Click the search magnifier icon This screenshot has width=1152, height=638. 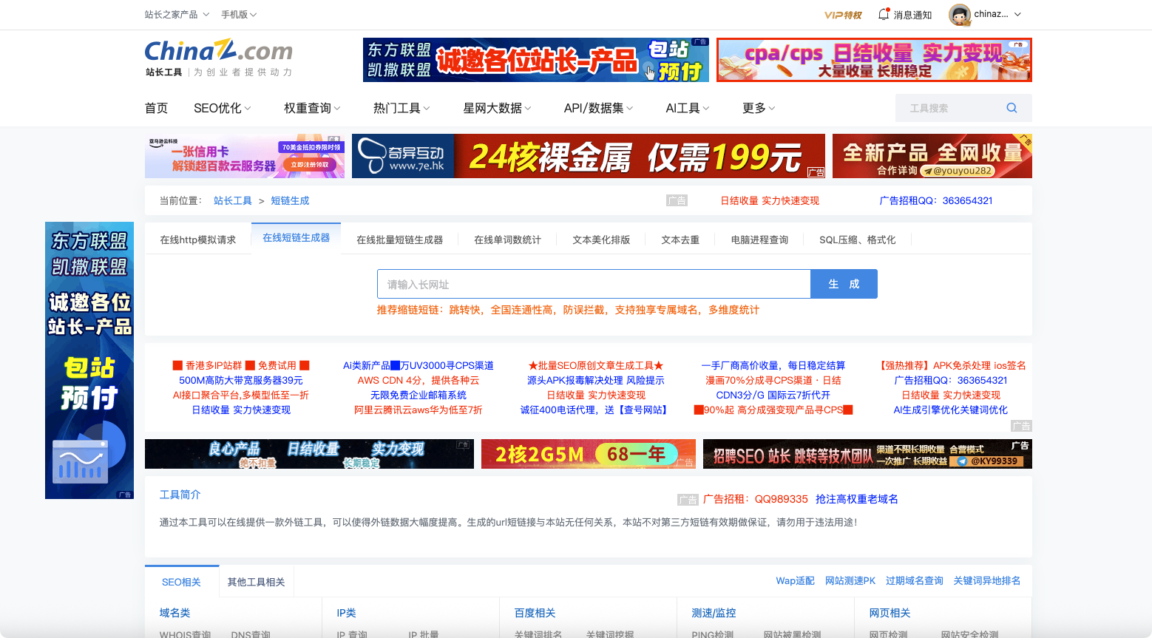(1012, 107)
